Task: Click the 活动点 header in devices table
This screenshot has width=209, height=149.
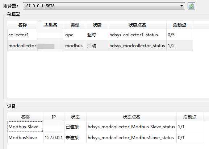Action: (190, 117)
